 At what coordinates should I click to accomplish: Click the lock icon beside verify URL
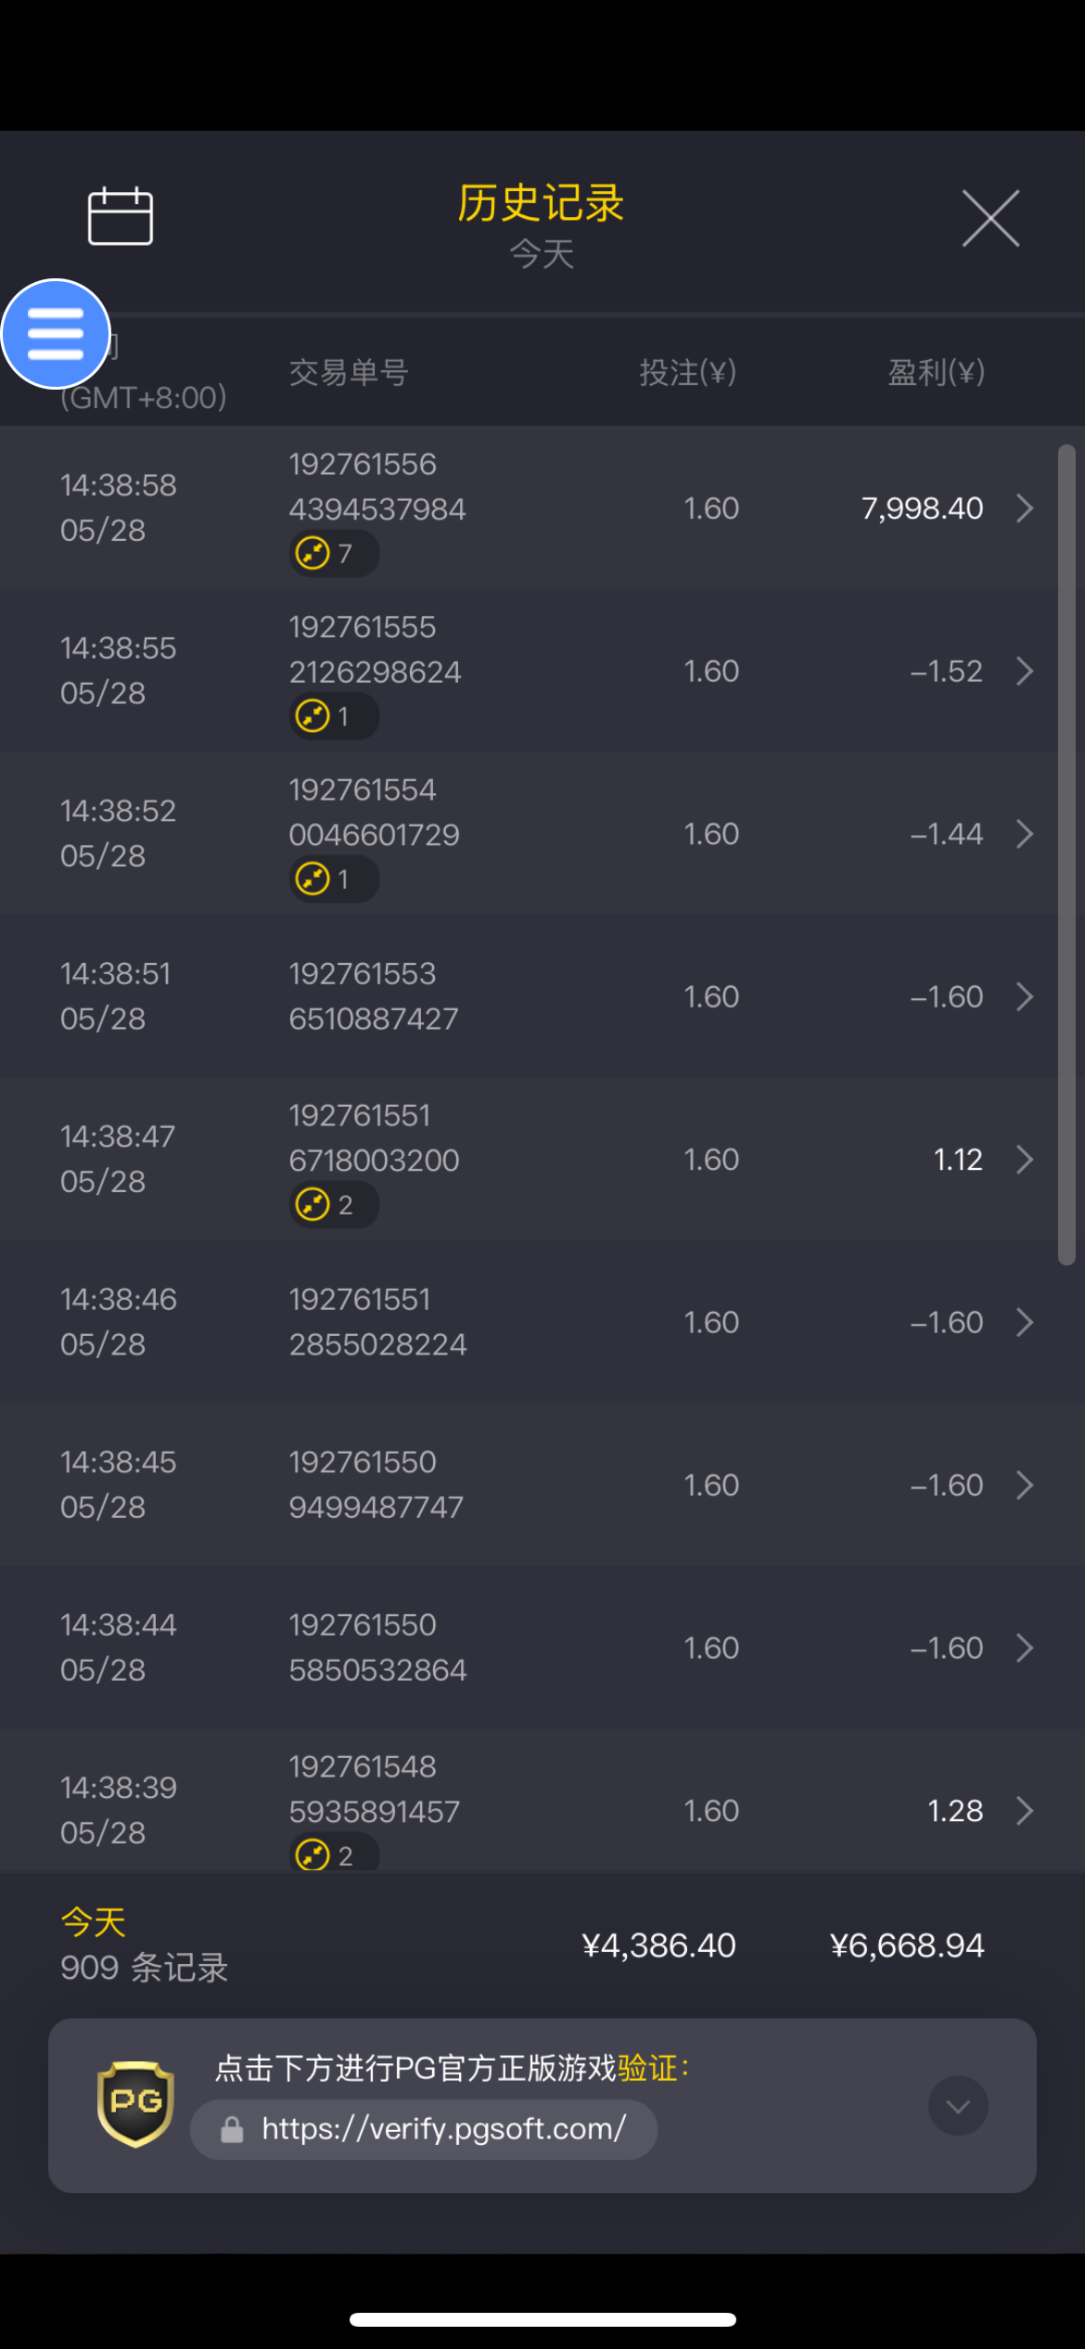pos(232,2130)
